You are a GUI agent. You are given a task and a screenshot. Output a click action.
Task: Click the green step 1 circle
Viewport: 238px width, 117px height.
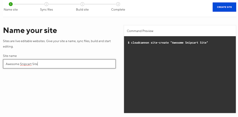tap(11, 4)
